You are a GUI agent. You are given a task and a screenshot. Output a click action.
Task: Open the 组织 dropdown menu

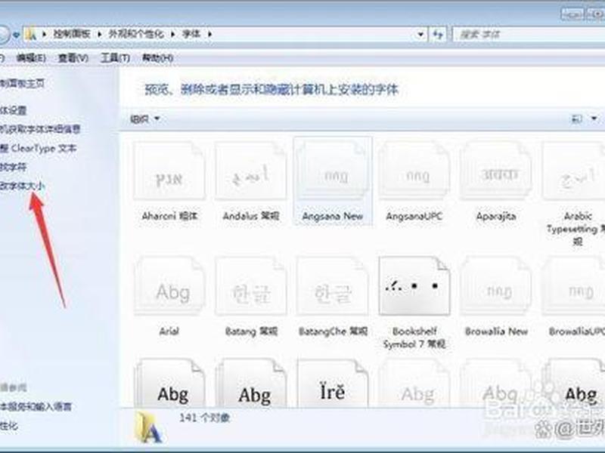[x=145, y=119]
